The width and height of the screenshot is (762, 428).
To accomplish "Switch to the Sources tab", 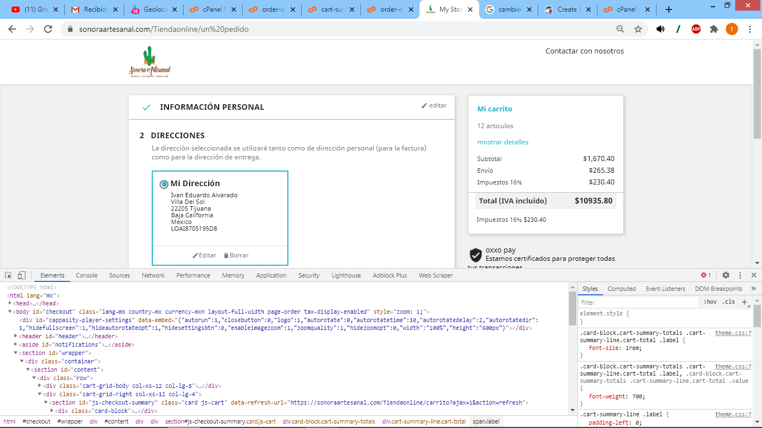I will pyautogui.click(x=119, y=275).
